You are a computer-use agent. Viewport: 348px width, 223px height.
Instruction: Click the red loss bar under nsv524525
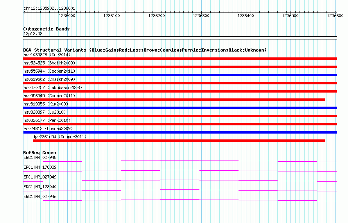coord(180,67)
